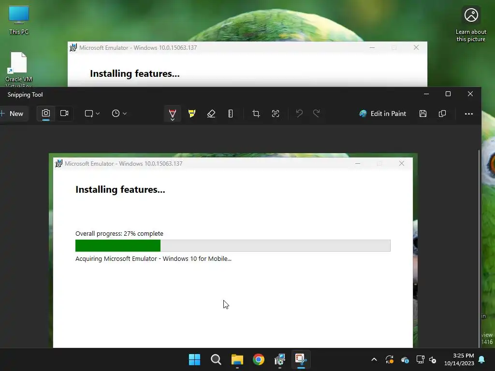Select Snip (camera) mode in Snipping Tool
495x371 pixels.
pyautogui.click(x=46, y=114)
